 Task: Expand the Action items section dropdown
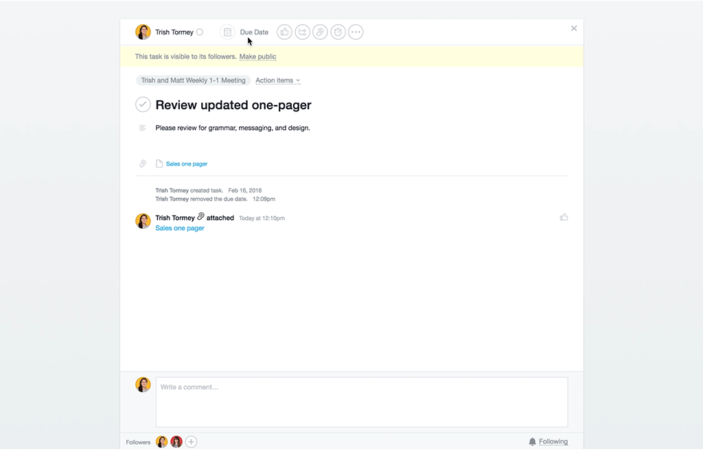pos(278,80)
